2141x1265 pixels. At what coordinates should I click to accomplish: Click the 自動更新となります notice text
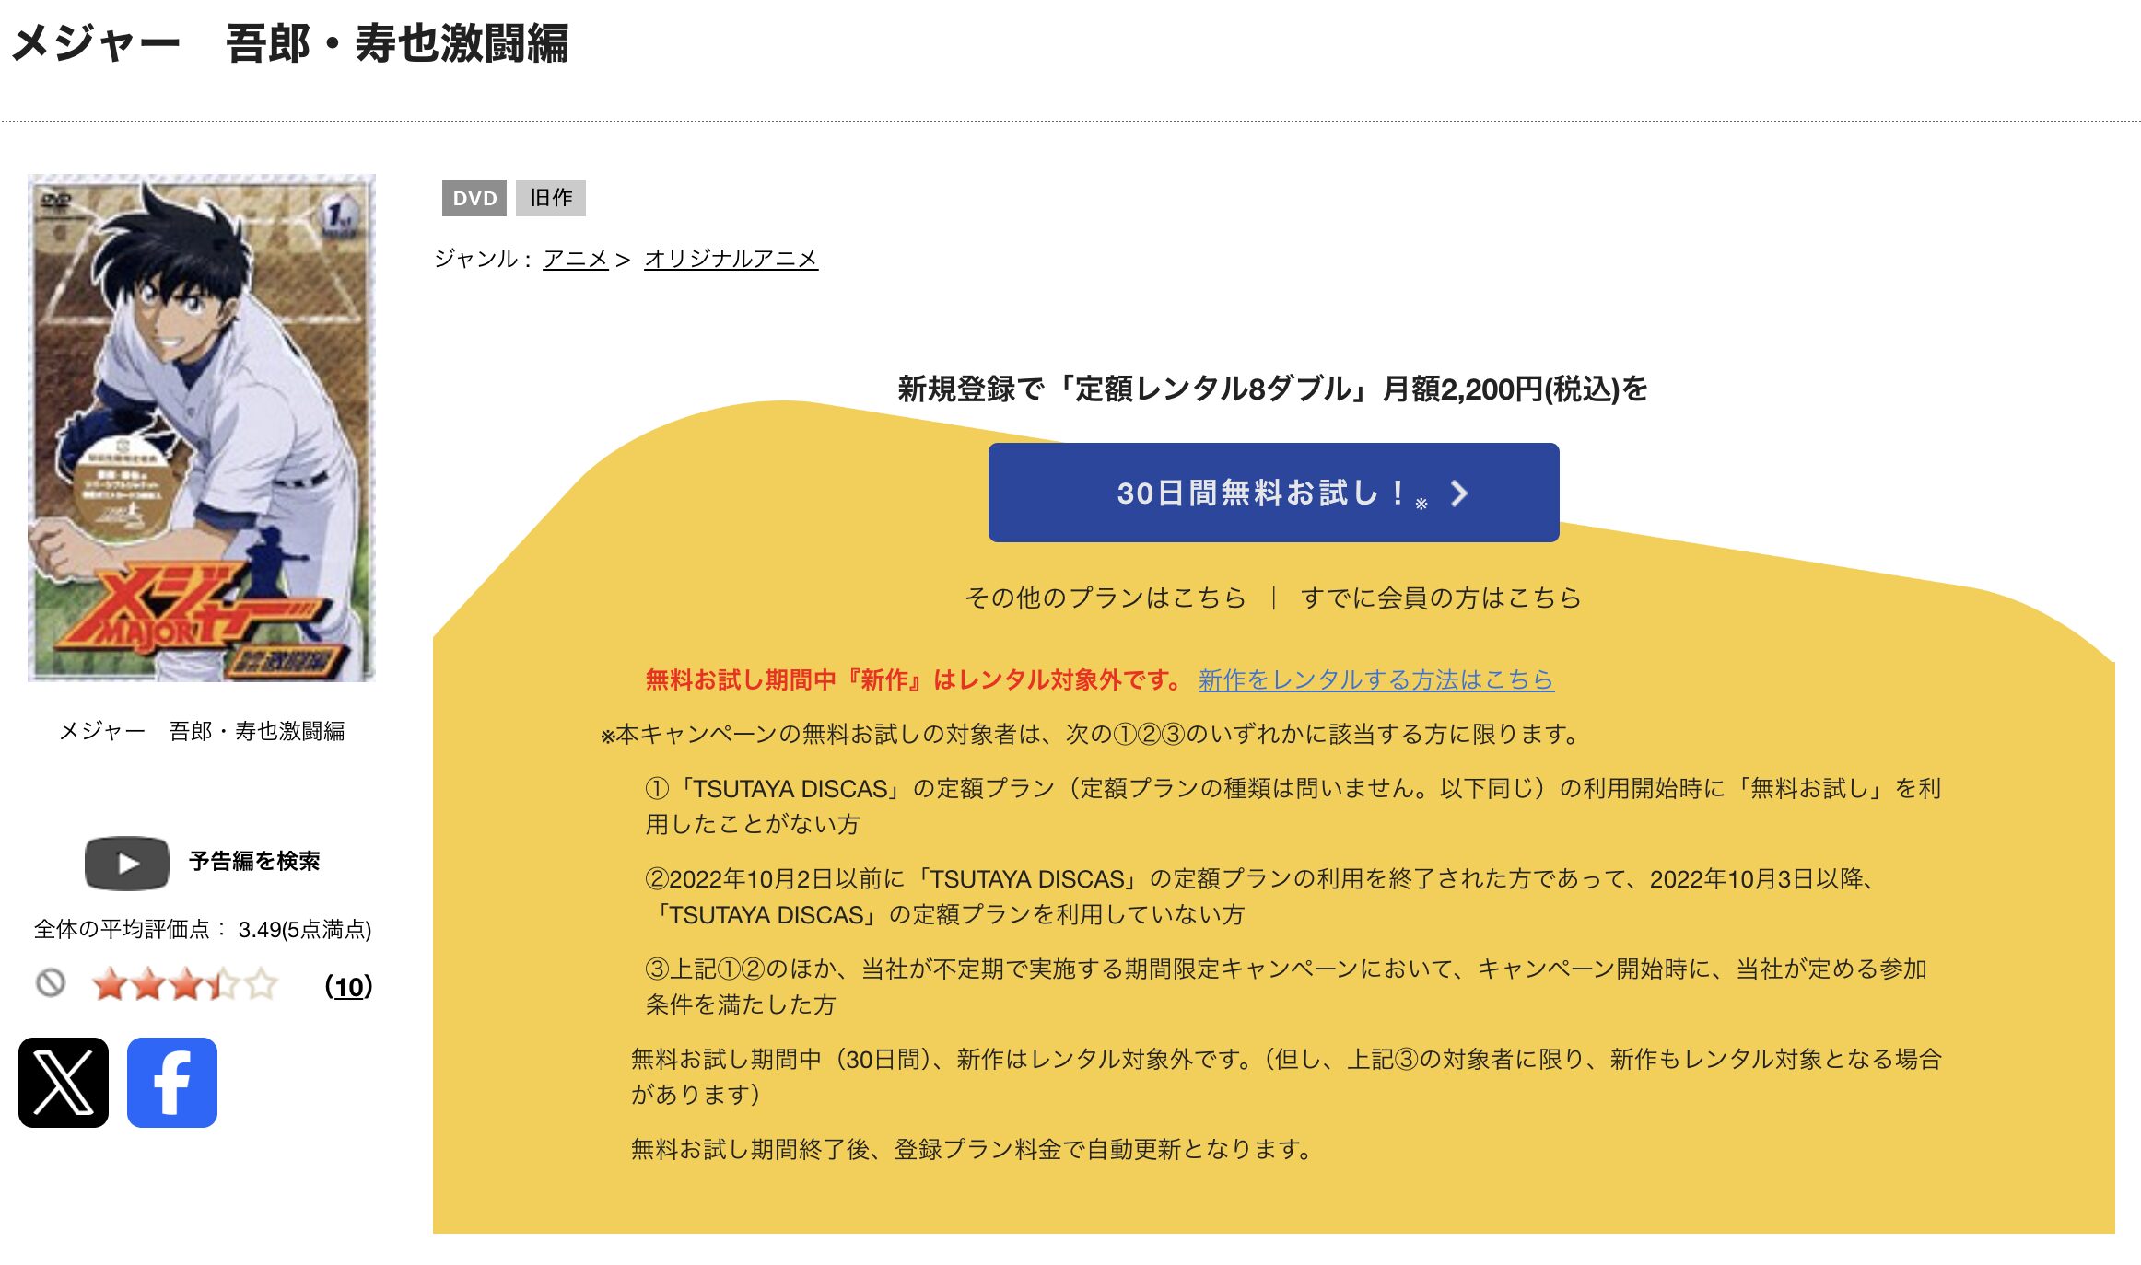point(972,1149)
